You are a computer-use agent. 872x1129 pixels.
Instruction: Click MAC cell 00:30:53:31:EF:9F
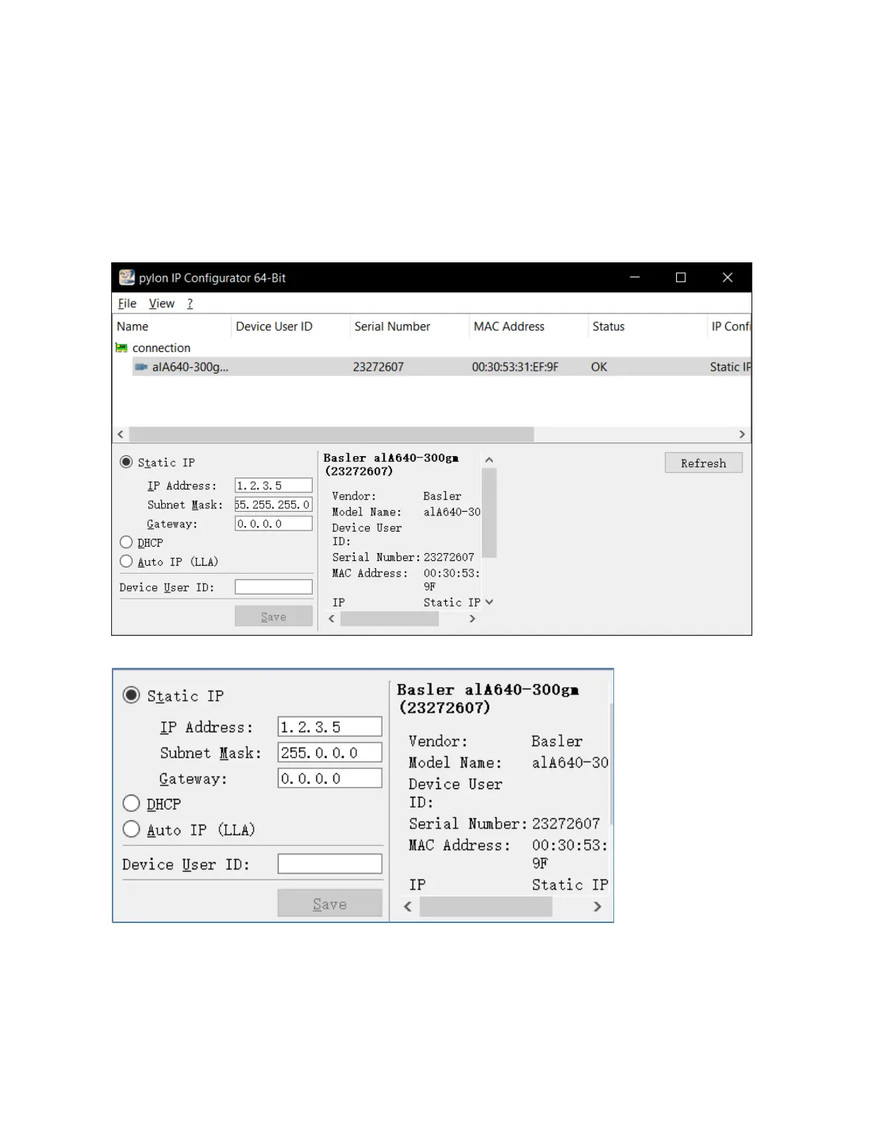(515, 367)
